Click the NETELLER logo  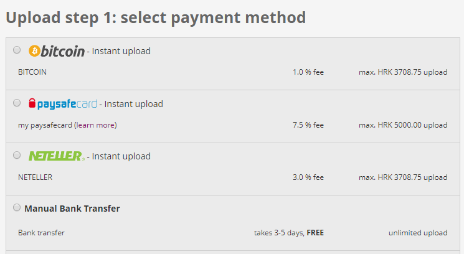tap(56, 156)
